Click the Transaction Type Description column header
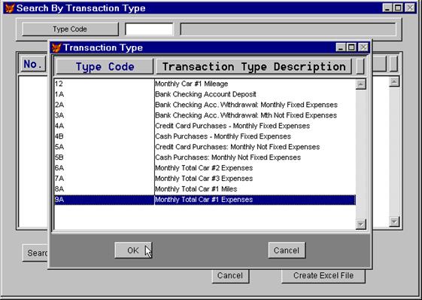The height and width of the screenshot is (300, 422). point(254,66)
